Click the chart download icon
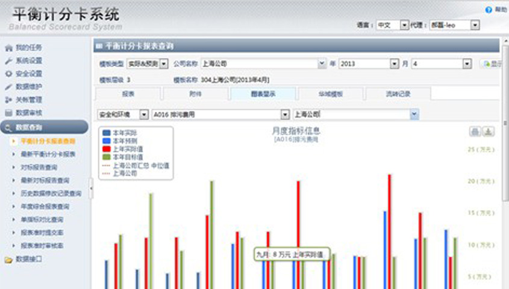The height and width of the screenshot is (289, 509). (x=489, y=132)
